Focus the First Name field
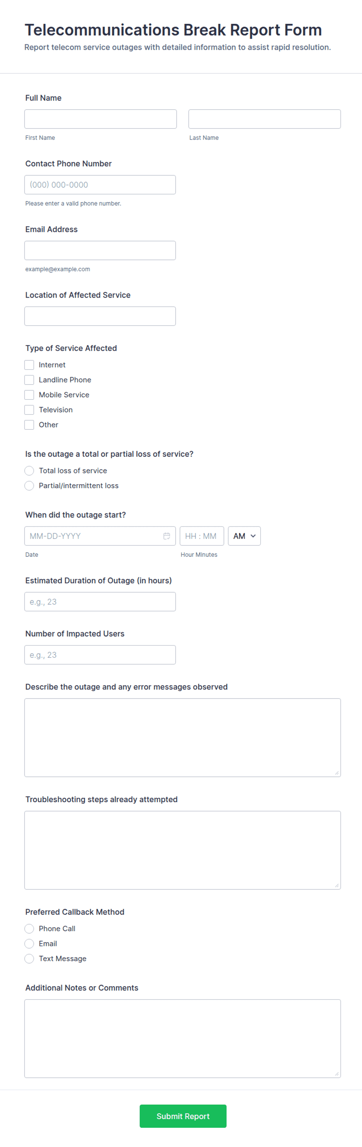 click(x=100, y=119)
